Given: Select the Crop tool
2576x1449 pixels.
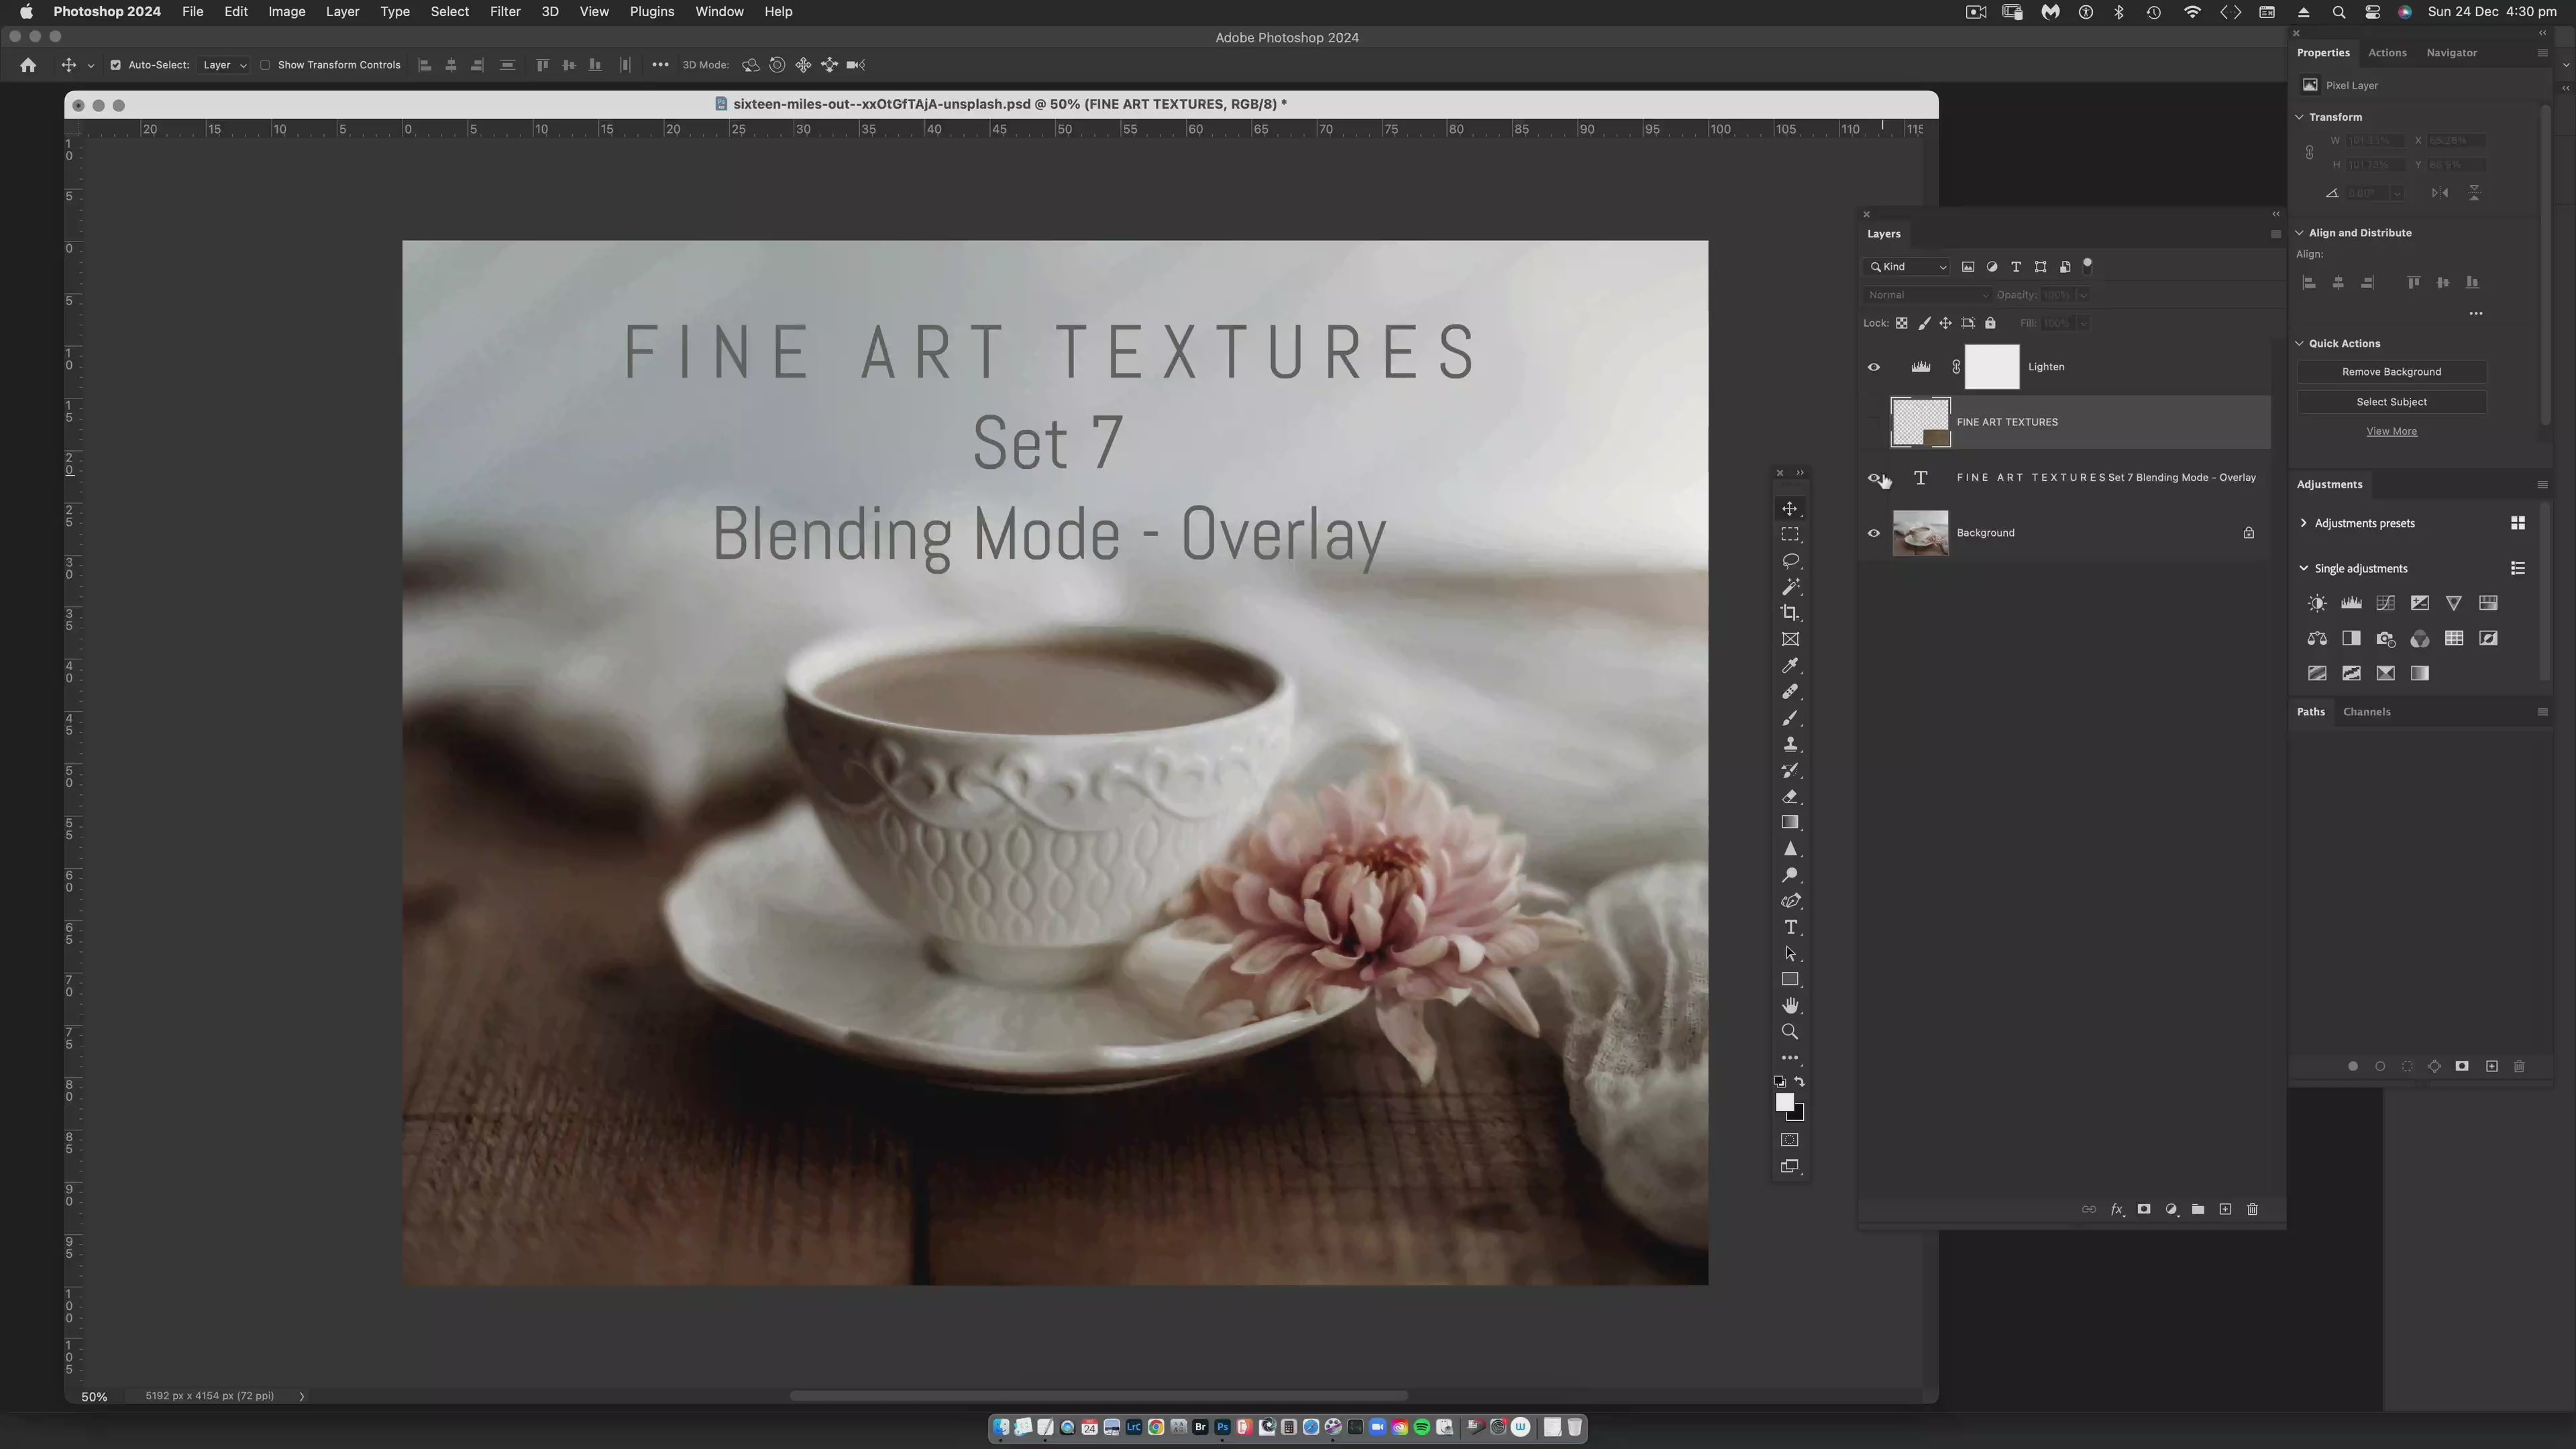Looking at the screenshot, I should click(1789, 613).
